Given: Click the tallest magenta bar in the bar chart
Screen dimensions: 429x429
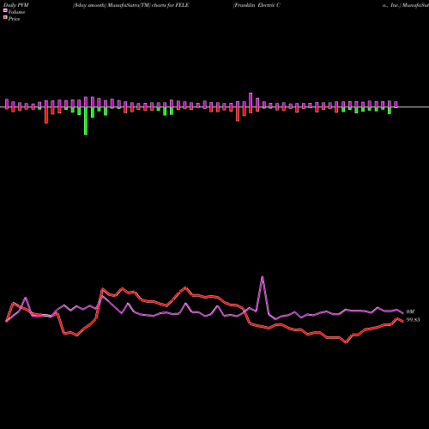Looking at the screenshot, I should [x=251, y=100].
